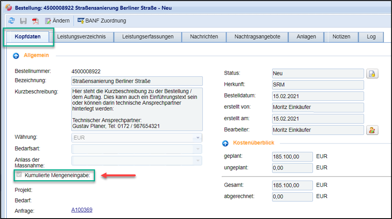The height and width of the screenshot is (219, 392).
Task: Click the Kurzbeschreibung text area
Action: click(x=137, y=108)
